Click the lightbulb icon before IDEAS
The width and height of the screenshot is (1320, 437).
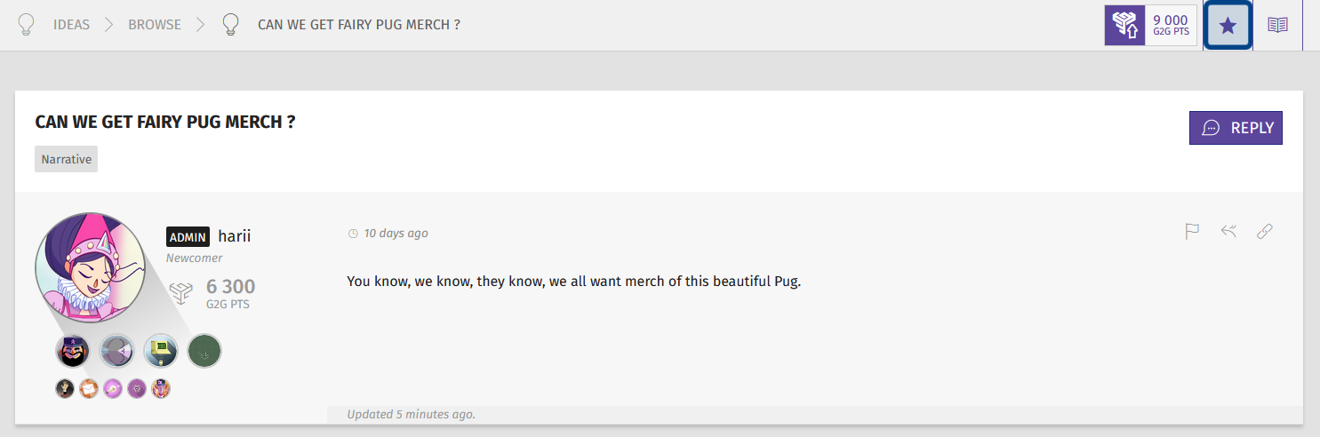pos(27,25)
